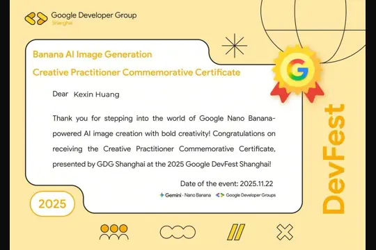The height and width of the screenshot is (250, 376).
Task: Click the Creative Practitioner Commemorative Certificate heading
Action: pos(136,72)
